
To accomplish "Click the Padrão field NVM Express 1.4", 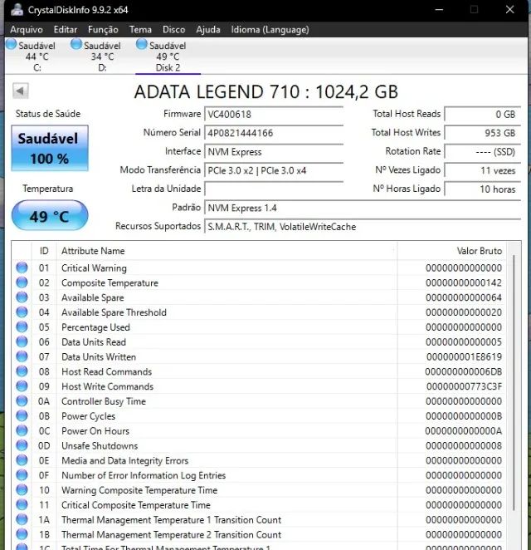I will pos(363,208).
